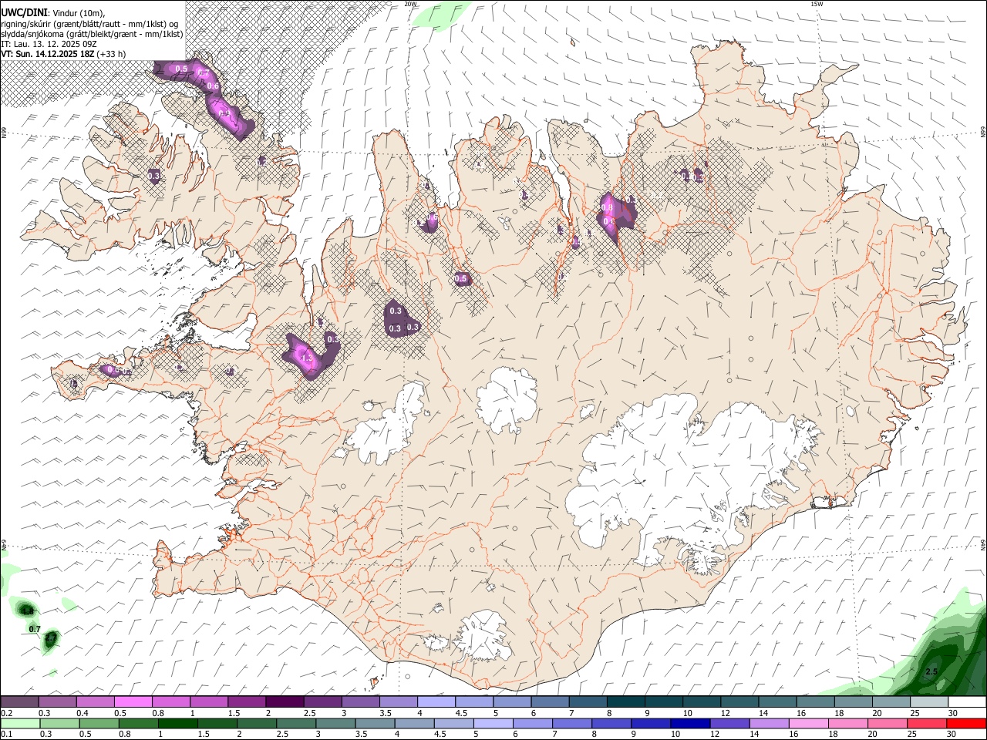Pick the bright red swatch ending the bottom legend row
The image size is (987, 740).
tap(966, 723)
